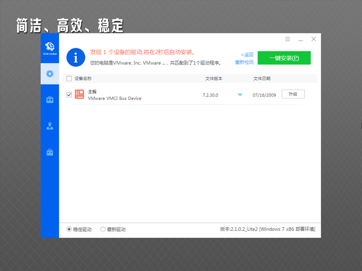Click the 文件版本 column header

coord(214,79)
